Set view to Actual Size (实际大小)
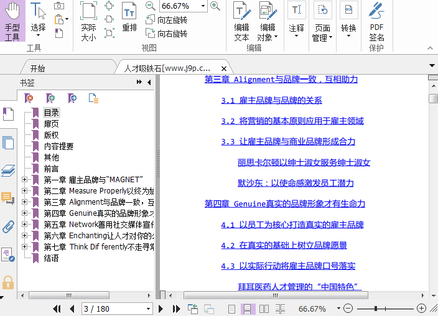438x316 pixels. [88, 21]
